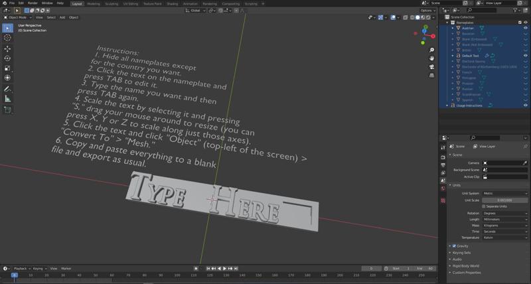Open the File menu
This screenshot has width=531, height=284.
12,3
